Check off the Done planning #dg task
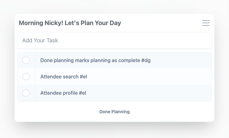 point(26,60)
